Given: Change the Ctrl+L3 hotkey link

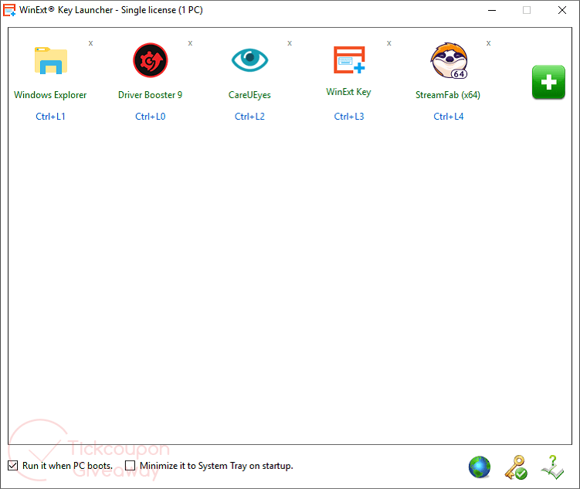Looking at the screenshot, I should click(349, 117).
